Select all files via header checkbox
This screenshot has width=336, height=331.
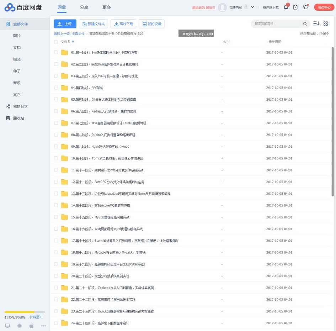tap(56, 42)
